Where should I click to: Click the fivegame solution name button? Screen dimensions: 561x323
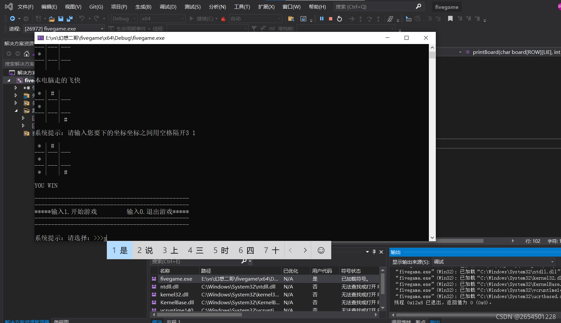(x=446, y=7)
